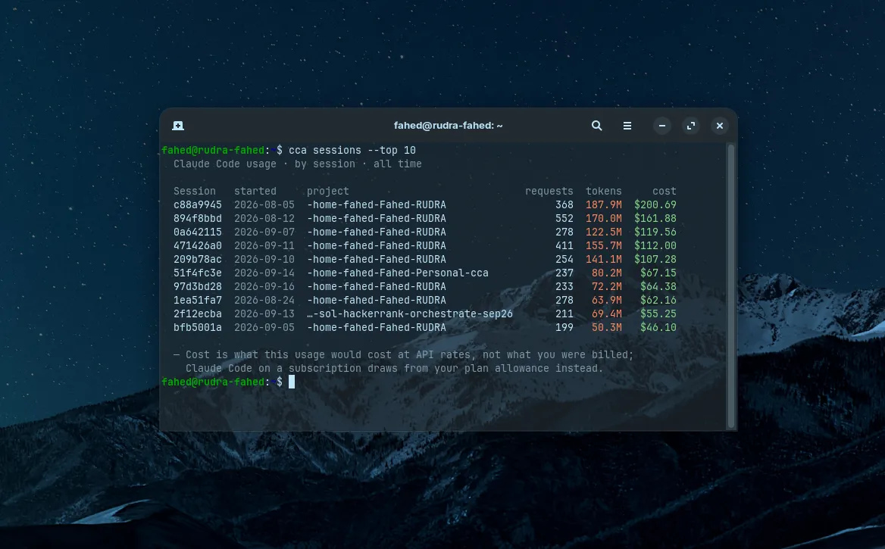This screenshot has width=885, height=549.
Task: Open the terminal search tool
Action: click(x=596, y=126)
